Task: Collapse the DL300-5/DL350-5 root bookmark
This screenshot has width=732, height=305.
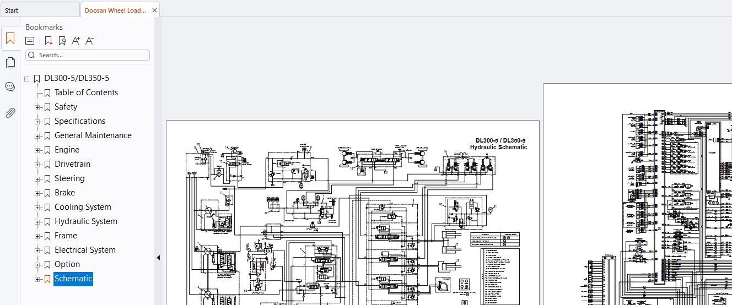Action: click(26, 79)
